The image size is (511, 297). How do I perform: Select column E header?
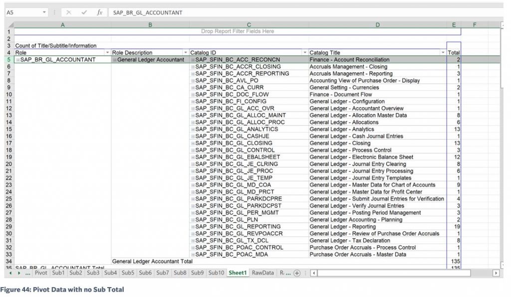(454, 25)
